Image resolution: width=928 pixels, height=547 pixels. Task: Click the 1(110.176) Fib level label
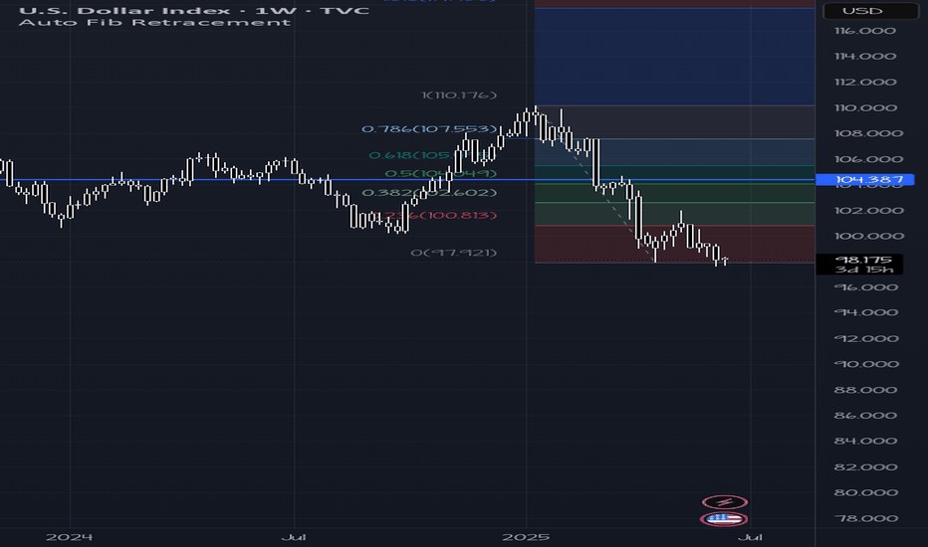click(x=459, y=95)
